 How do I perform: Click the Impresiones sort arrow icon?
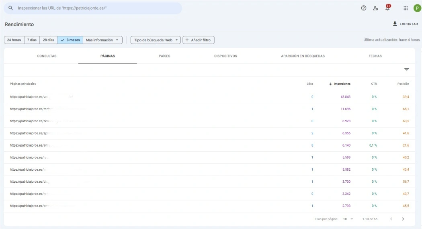pyautogui.click(x=330, y=84)
